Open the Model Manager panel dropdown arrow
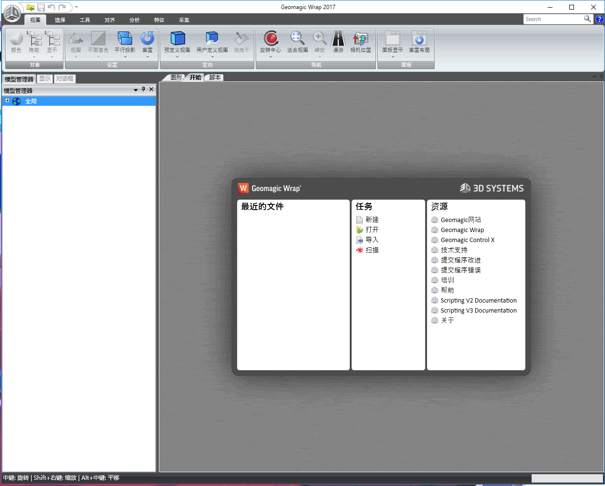 [136, 90]
